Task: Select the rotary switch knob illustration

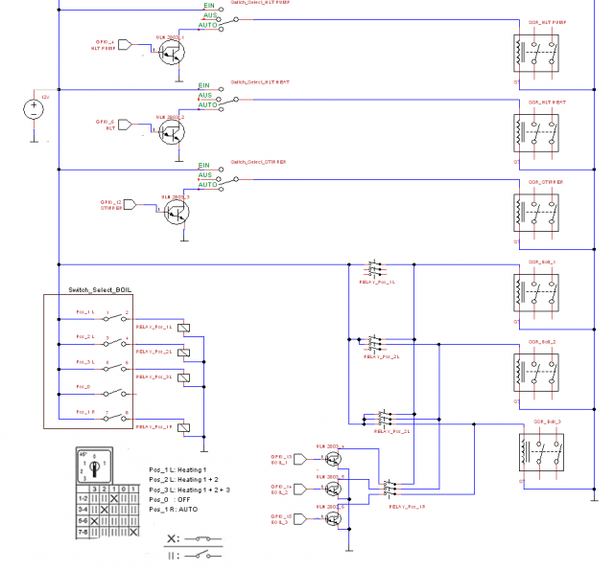Action: pos(94,466)
